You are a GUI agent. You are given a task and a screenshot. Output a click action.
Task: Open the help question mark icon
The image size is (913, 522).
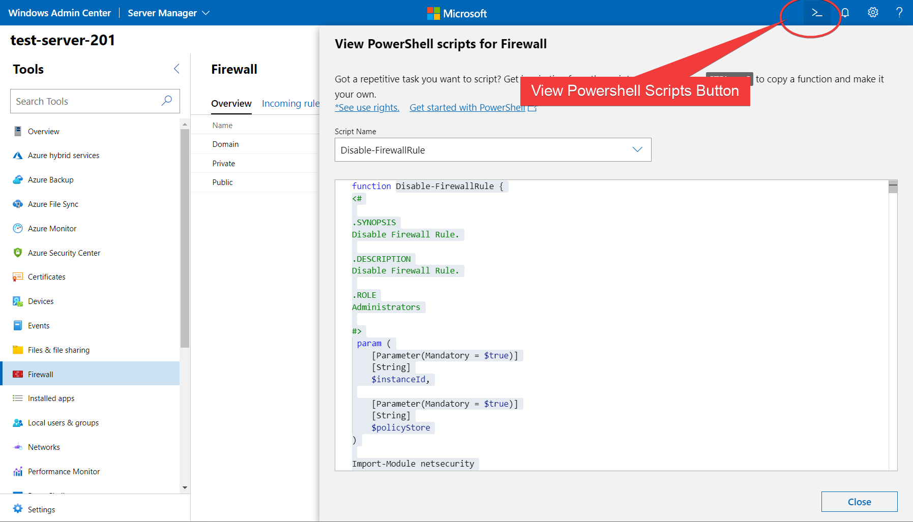click(899, 13)
